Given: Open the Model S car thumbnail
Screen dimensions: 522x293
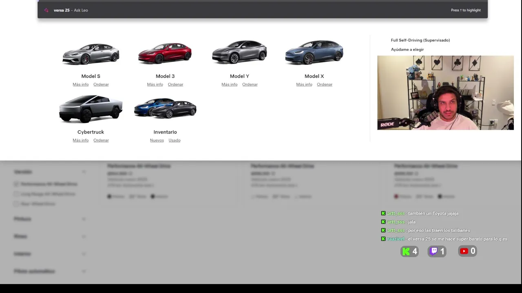Looking at the screenshot, I should tap(91, 54).
